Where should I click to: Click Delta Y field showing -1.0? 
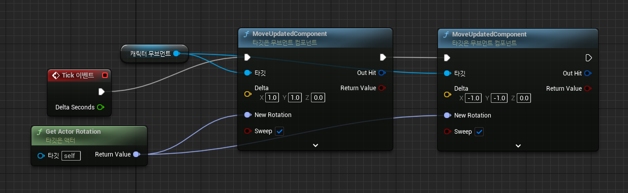(499, 98)
